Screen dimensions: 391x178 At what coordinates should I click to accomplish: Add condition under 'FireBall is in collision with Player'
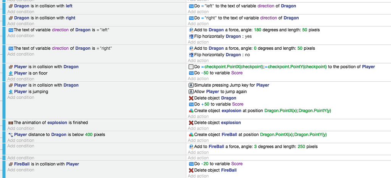pyautogui.click(x=21, y=170)
